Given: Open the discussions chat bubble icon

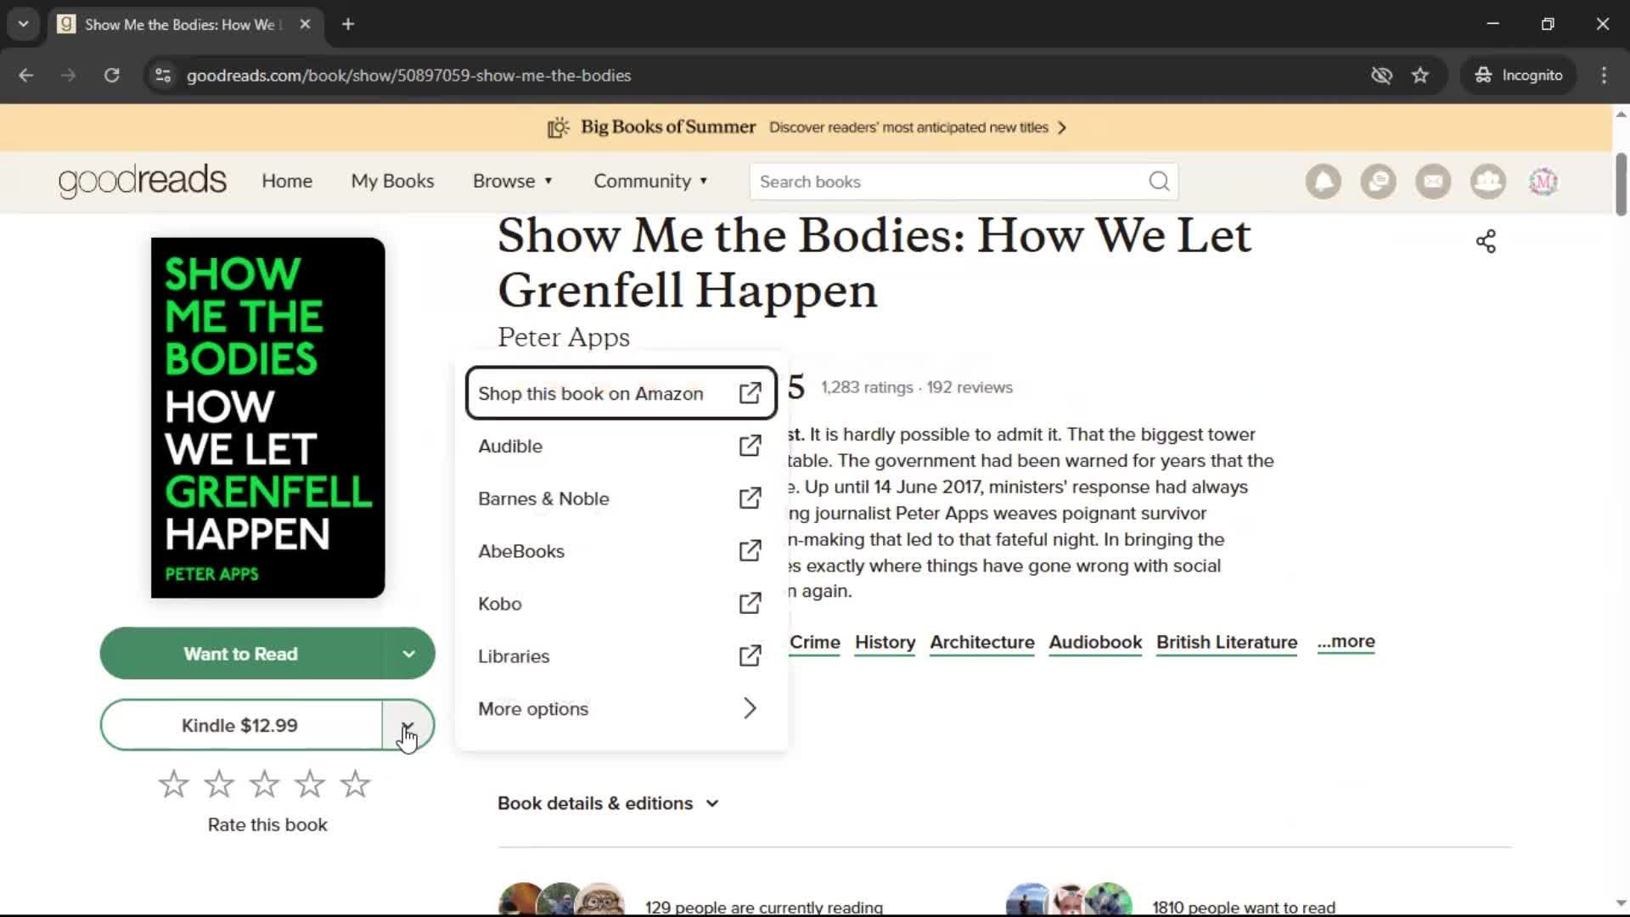Looking at the screenshot, I should pyautogui.click(x=1378, y=182).
